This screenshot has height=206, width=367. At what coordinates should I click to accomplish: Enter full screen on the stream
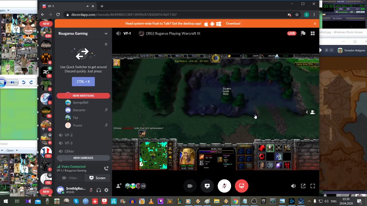pyautogui.click(x=313, y=186)
